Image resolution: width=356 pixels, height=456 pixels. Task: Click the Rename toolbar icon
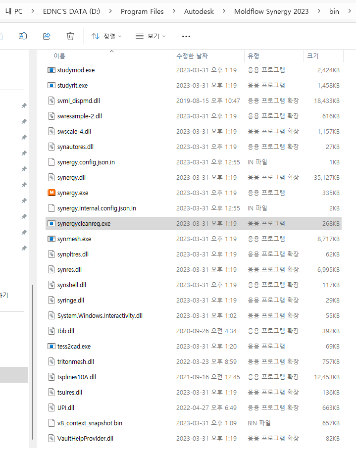click(23, 36)
